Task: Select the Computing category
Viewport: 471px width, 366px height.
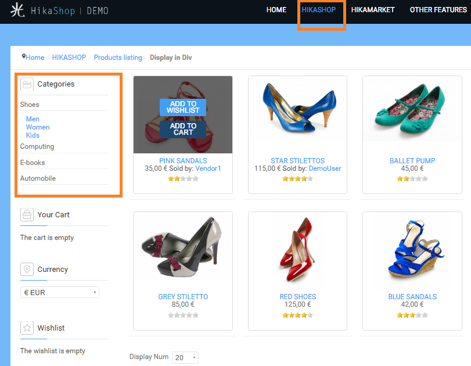Action: pyautogui.click(x=37, y=146)
